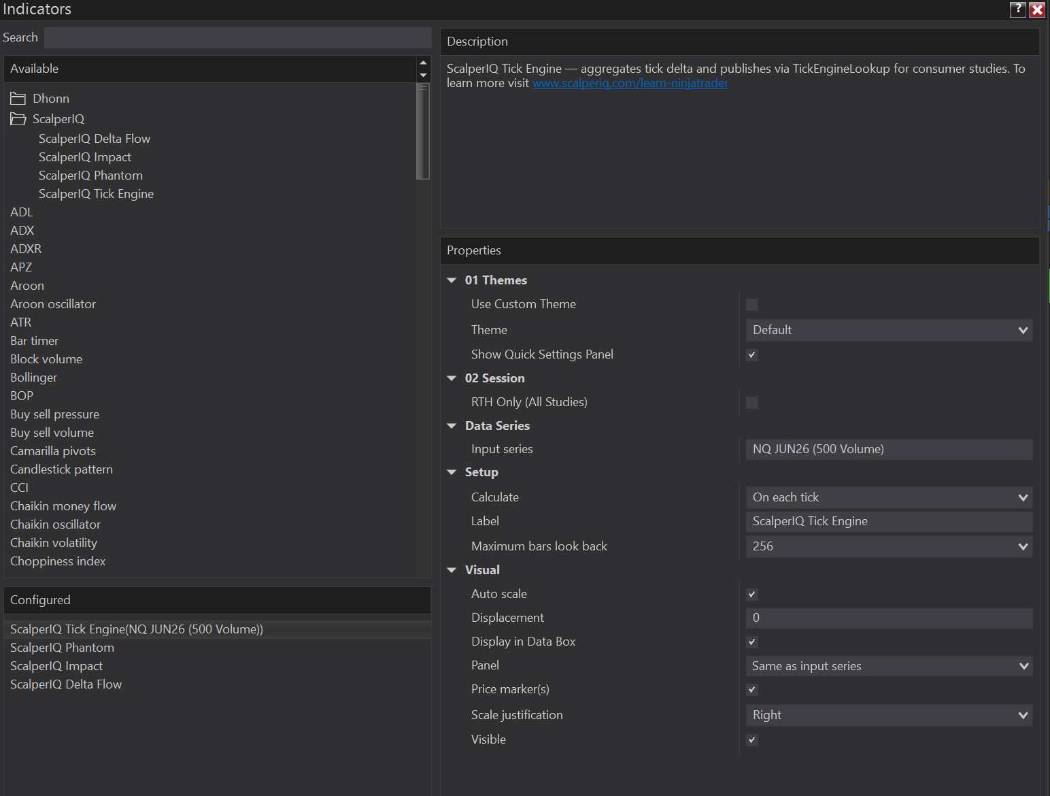
Task: Enable Use Custom Theme checkbox
Action: (x=752, y=305)
